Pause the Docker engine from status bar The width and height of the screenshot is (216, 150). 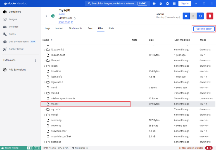tap(32, 148)
